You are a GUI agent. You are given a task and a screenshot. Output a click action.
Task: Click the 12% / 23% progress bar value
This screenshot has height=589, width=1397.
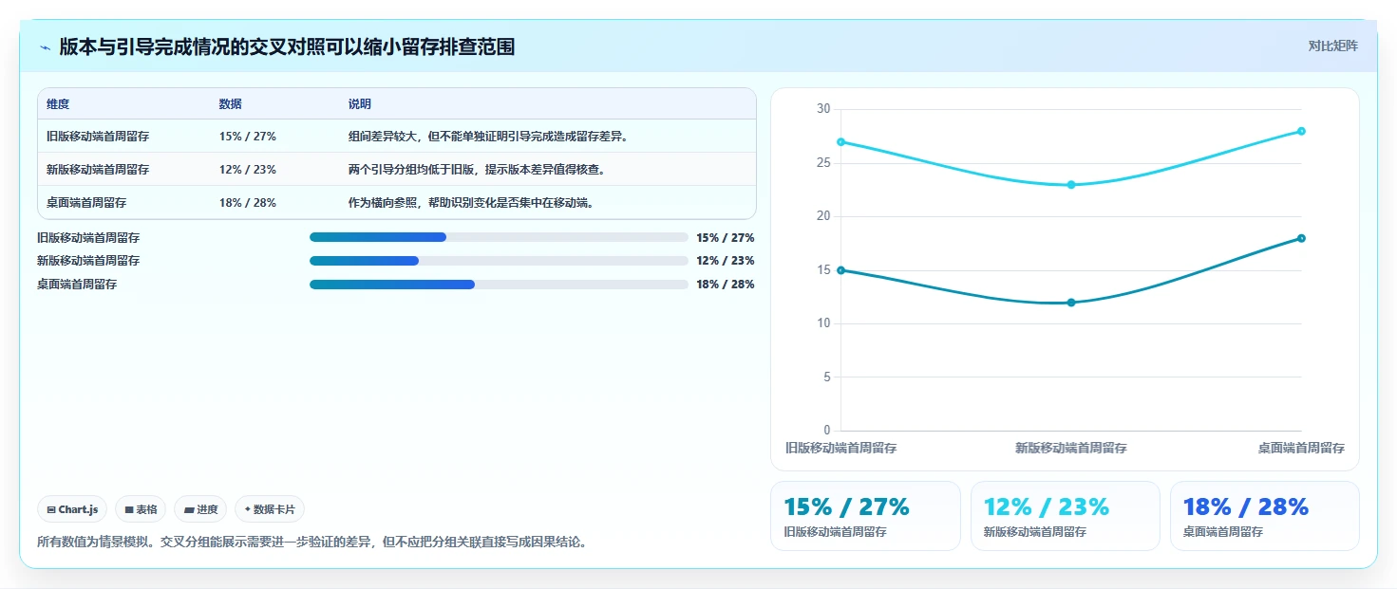click(725, 261)
